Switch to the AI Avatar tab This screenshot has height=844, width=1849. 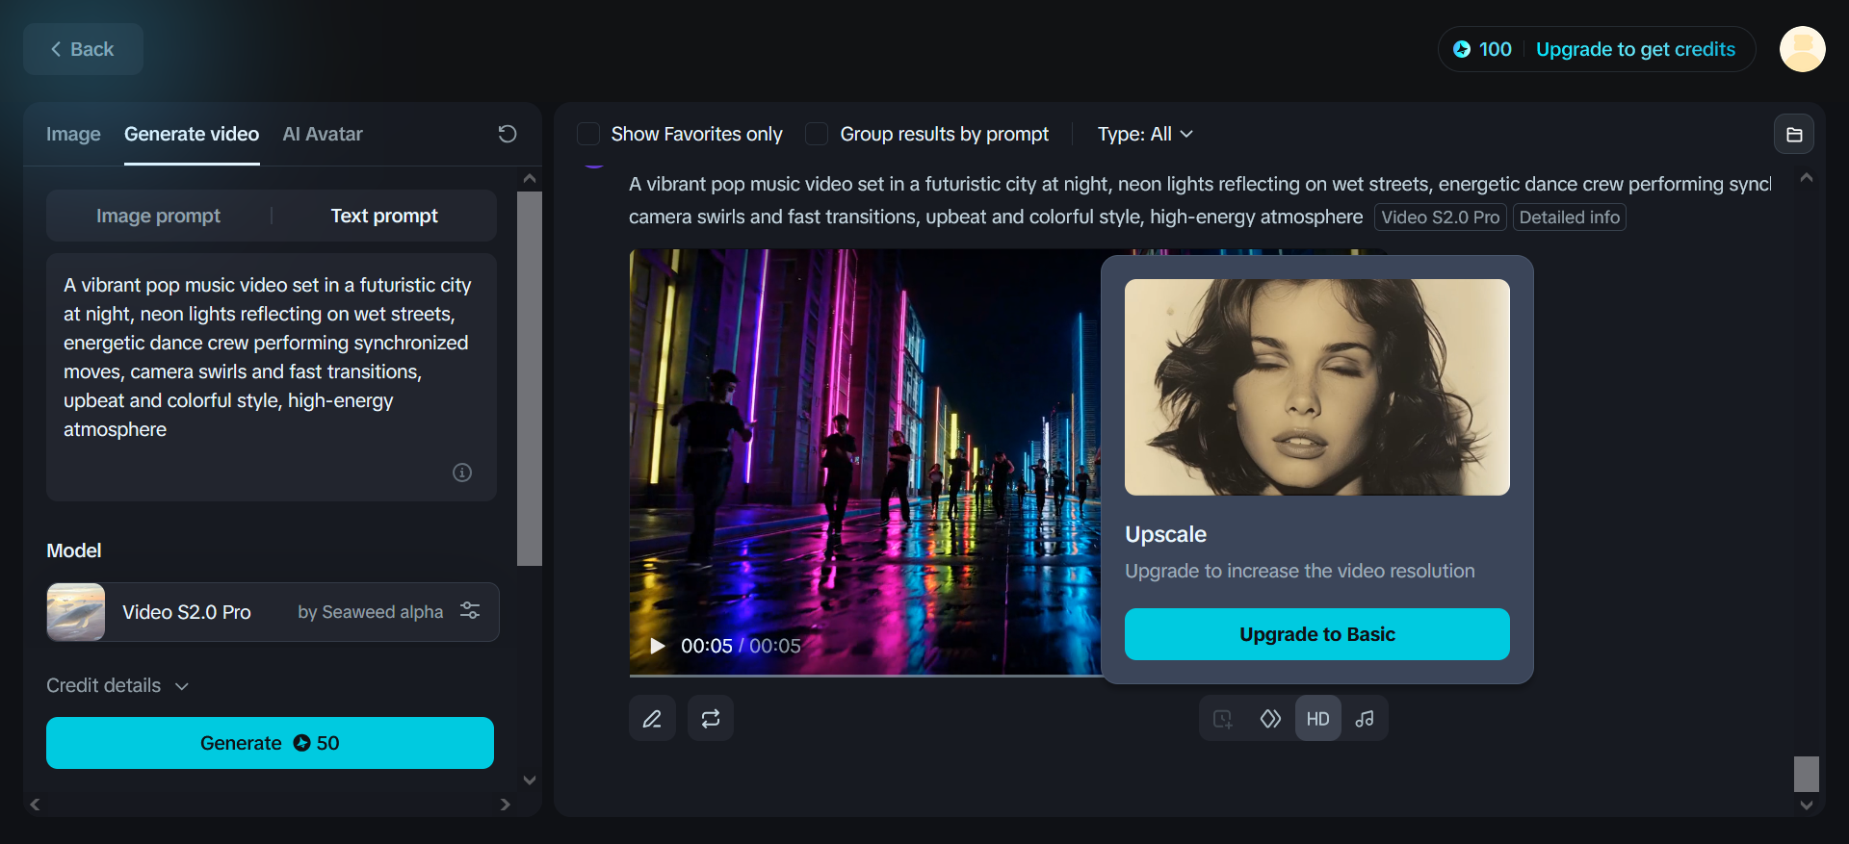(x=323, y=134)
